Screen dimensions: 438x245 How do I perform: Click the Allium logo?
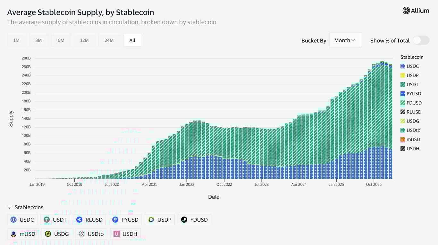click(x=416, y=10)
